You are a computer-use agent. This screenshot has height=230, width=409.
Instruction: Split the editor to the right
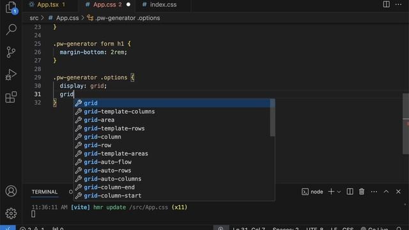(386, 4)
